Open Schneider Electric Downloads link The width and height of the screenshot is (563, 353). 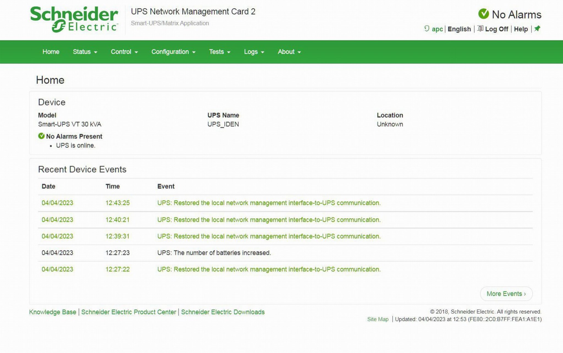click(x=223, y=312)
